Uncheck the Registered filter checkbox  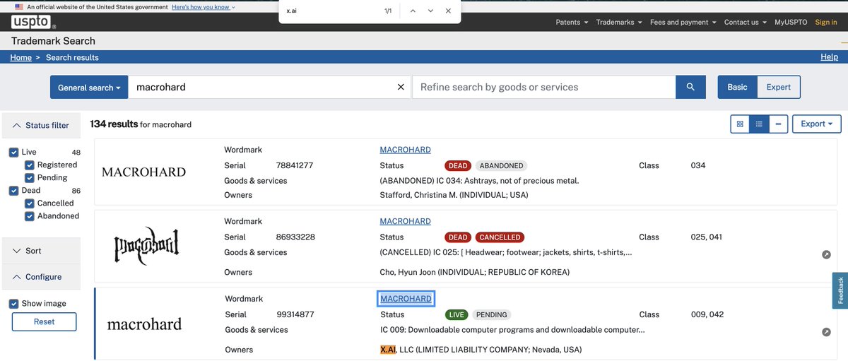point(30,165)
